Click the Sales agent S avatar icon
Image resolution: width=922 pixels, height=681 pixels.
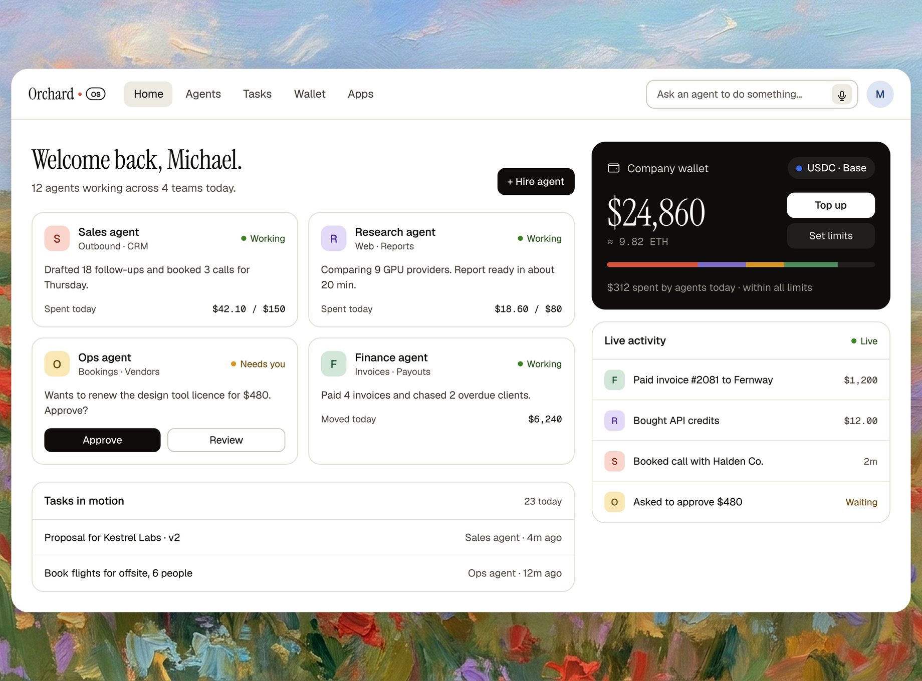coord(57,238)
